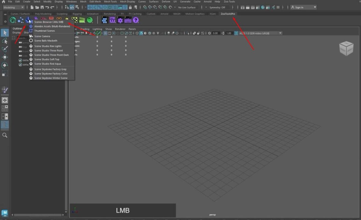Open the ACES 1.0 SDR-video (sRGB) view transform dropdown
Screen dimensions: 361x220
coord(260,33)
